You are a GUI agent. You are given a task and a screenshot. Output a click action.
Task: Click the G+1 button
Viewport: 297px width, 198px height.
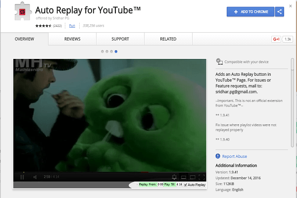pos(276,39)
